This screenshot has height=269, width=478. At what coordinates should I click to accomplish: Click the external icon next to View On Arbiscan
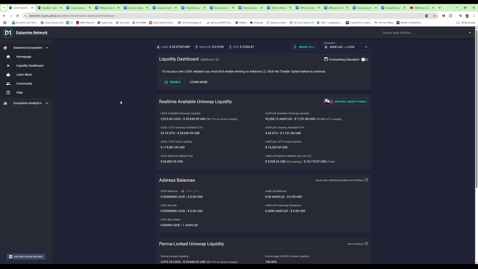tap(366, 244)
